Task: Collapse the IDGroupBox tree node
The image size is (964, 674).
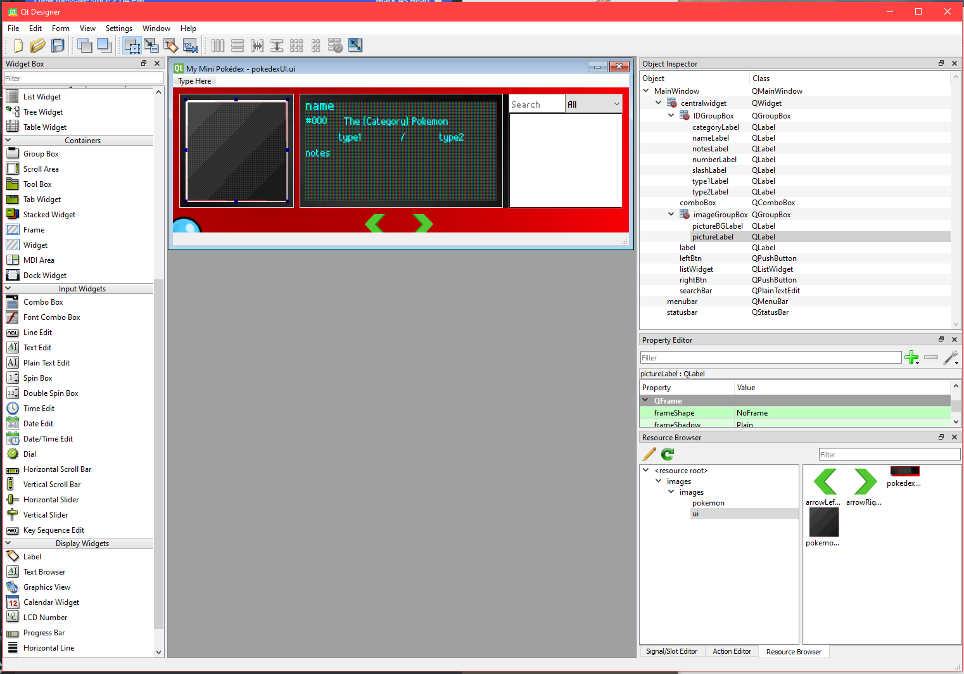Action: (671, 115)
